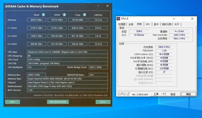
Task: Click the North Bridge Clock value in AIDA64
Action: (98, 67)
